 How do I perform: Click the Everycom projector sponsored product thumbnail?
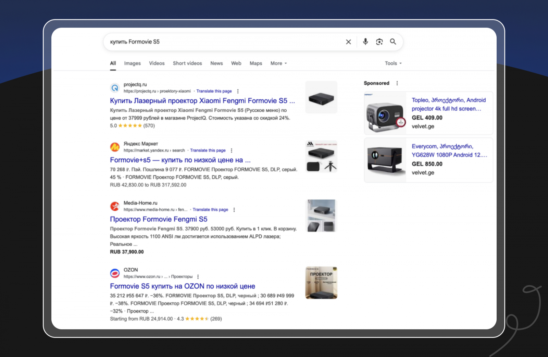(x=385, y=160)
